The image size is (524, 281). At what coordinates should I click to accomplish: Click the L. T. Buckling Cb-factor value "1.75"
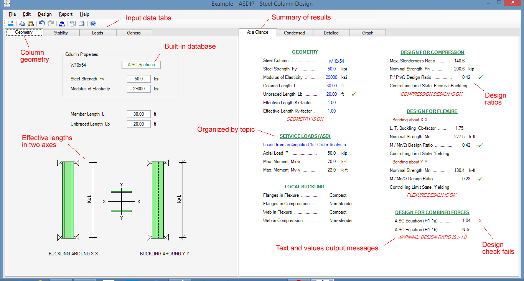pos(460,128)
